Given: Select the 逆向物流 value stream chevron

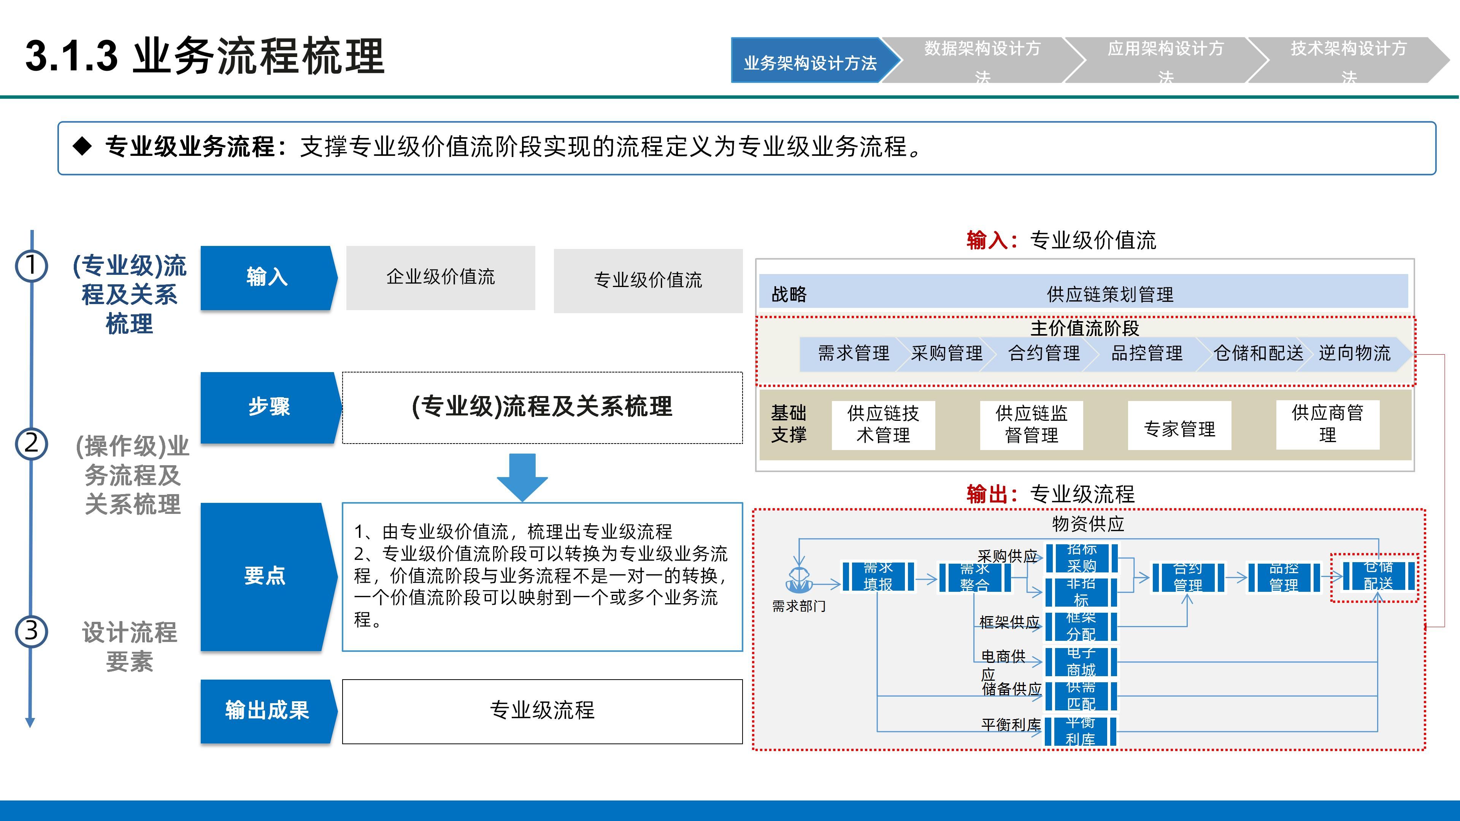Looking at the screenshot, I should [1355, 354].
